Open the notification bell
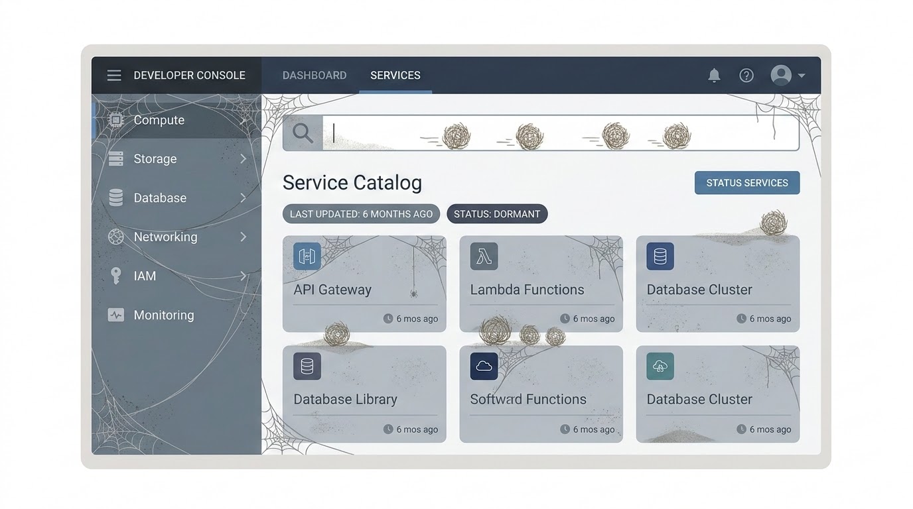Image resolution: width=913 pixels, height=509 pixels. [714, 75]
